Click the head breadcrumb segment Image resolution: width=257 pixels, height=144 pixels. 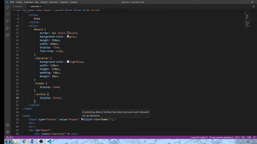(78, 10)
